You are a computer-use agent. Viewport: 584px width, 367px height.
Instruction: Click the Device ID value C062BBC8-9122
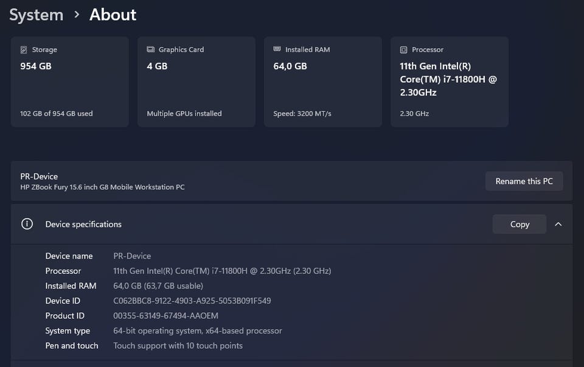[192, 301]
